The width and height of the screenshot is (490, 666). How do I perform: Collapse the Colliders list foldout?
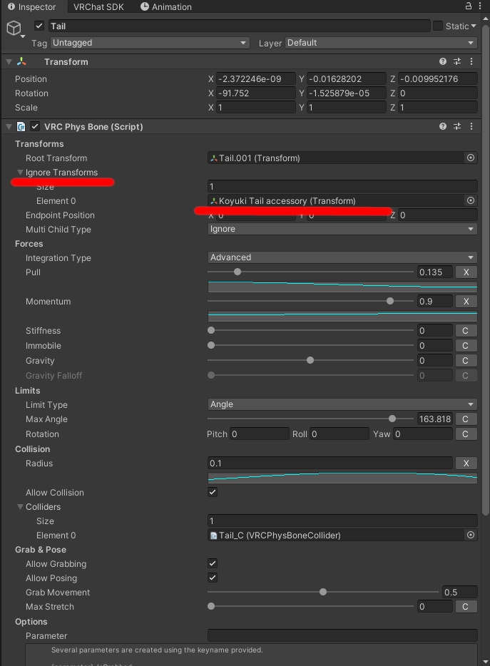click(21, 507)
